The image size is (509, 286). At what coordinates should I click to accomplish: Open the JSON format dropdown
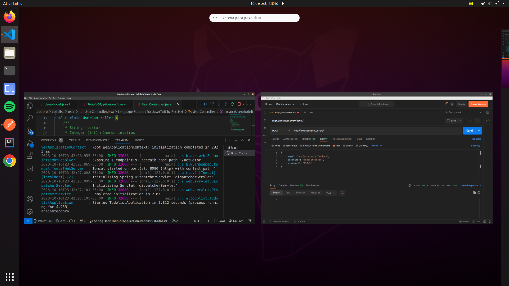click(376, 146)
